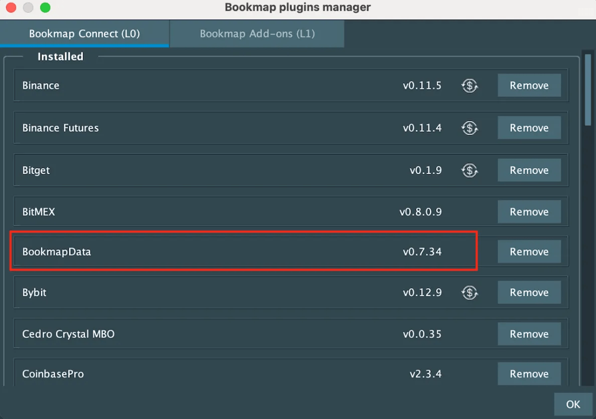The height and width of the screenshot is (419, 596).
Task: Select the BookmapData plugin name
Action: point(57,252)
